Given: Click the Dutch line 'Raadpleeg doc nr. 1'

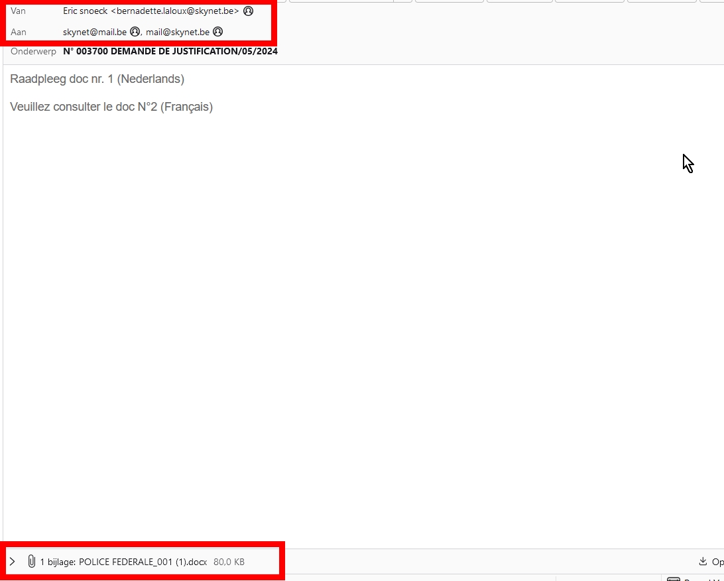Looking at the screenshot, I should click(x=97, y=79).
